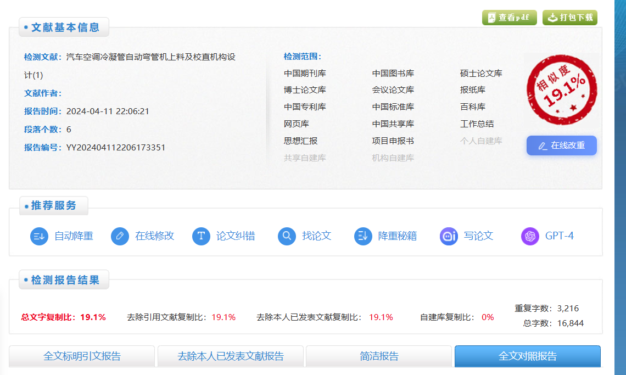Click the 文献基本信息 section header
Viewport: 626px width, 375px height.
click(64, 27)
